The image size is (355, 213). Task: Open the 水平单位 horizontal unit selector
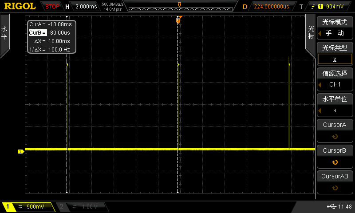coord(335,105)
